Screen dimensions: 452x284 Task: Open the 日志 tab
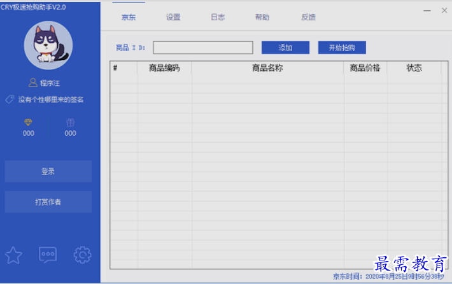point(218,17)
